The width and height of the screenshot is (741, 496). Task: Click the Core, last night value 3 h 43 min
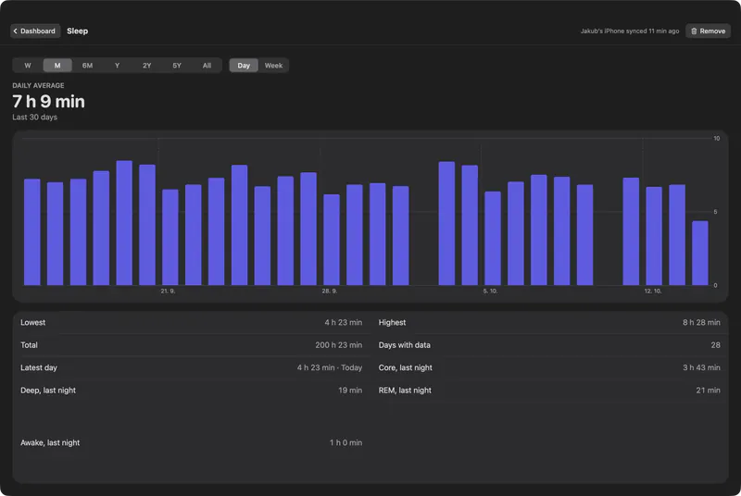click(x=701, y=367)
